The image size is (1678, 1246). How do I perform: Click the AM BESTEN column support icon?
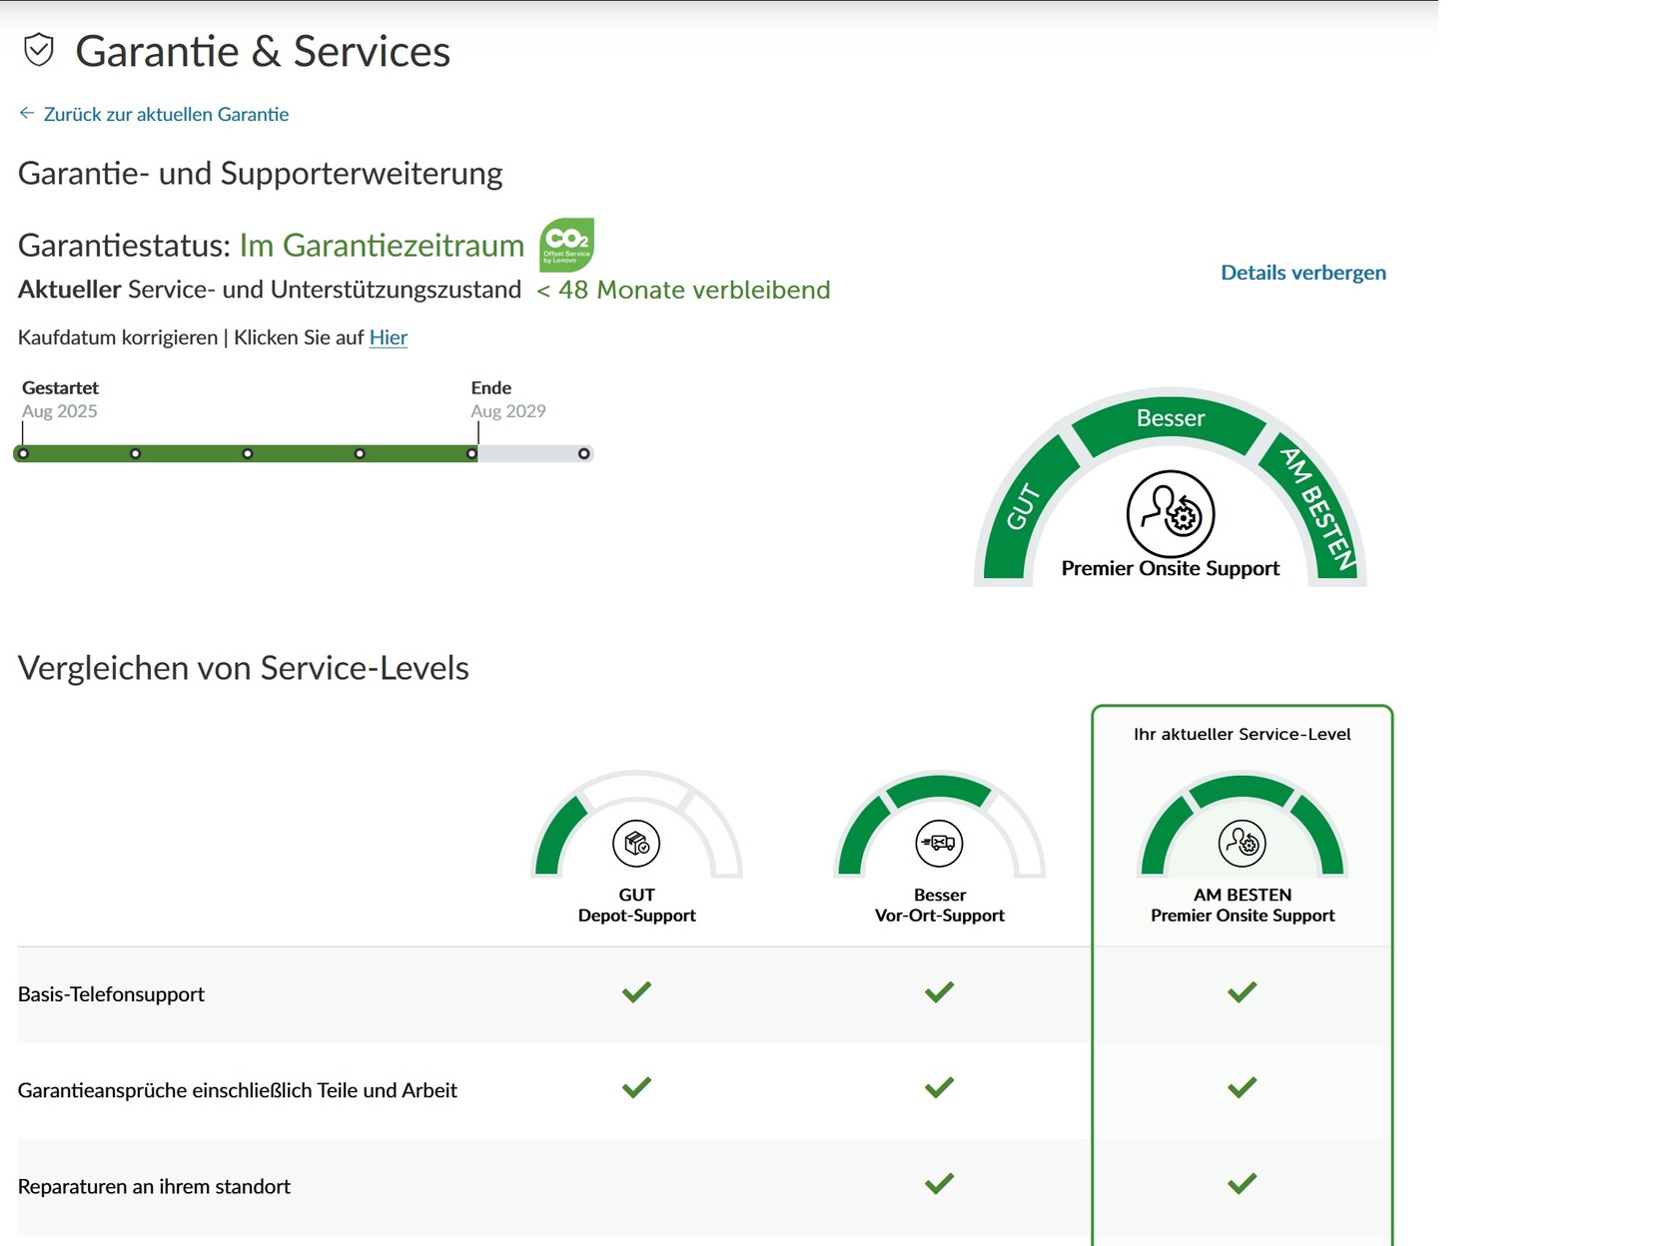(x=1242, y=845)
